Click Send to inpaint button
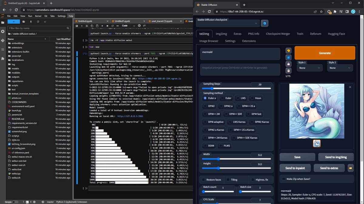This screenshot has width=364, height=204. [295, 168]
